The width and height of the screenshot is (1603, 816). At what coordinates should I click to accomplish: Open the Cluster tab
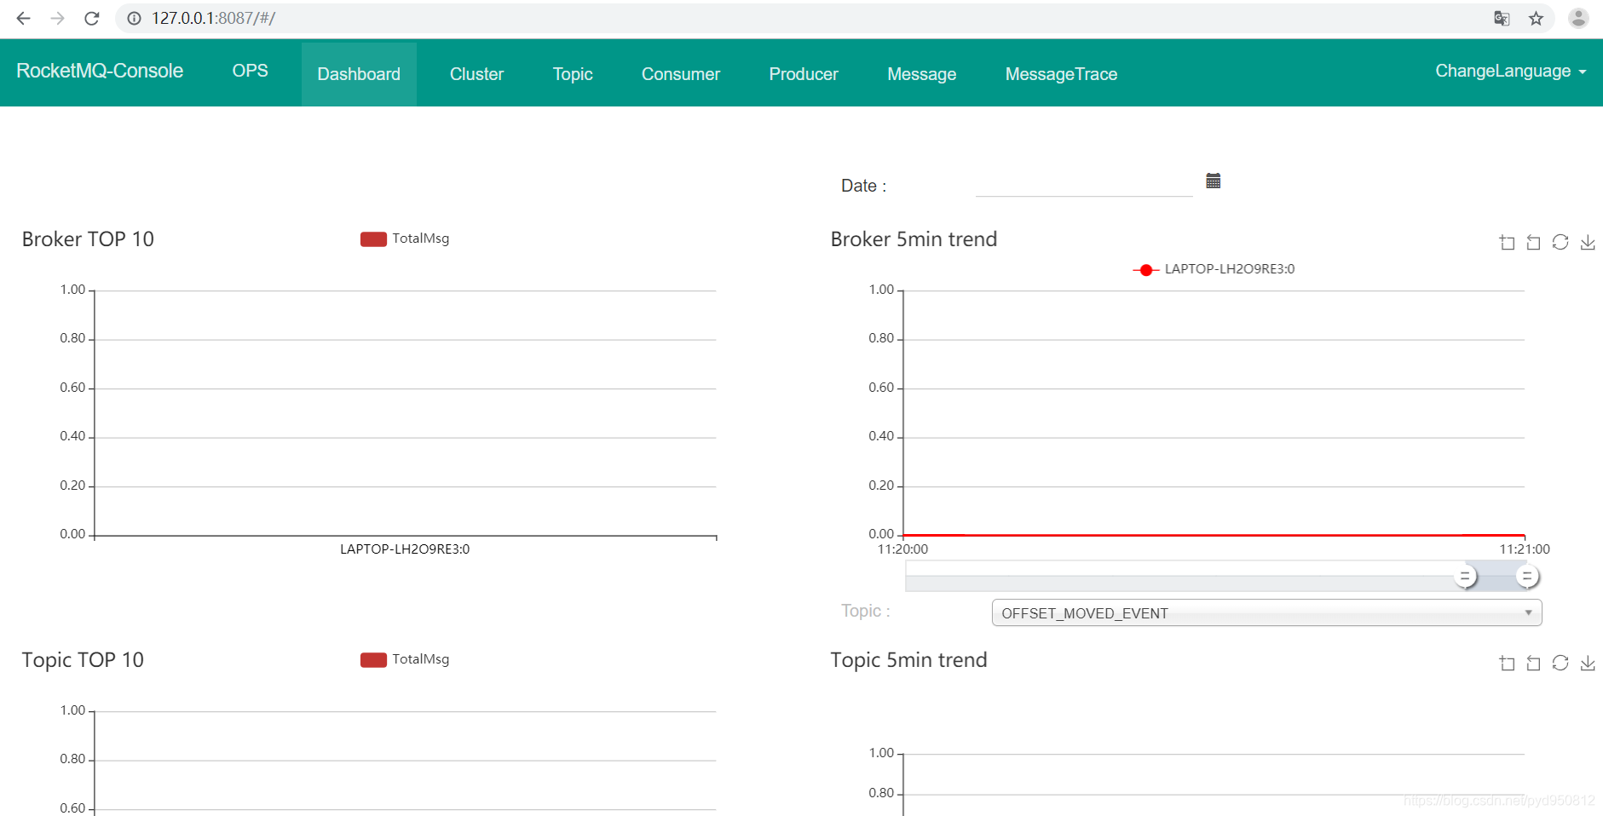point(476,74)
